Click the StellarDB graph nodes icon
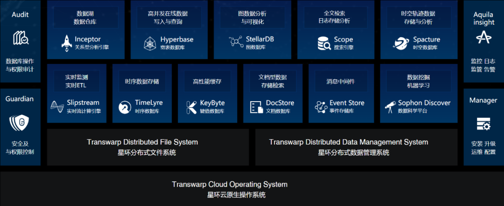The height and width of the screenshot is (206, 504). (x=236, y=43)
